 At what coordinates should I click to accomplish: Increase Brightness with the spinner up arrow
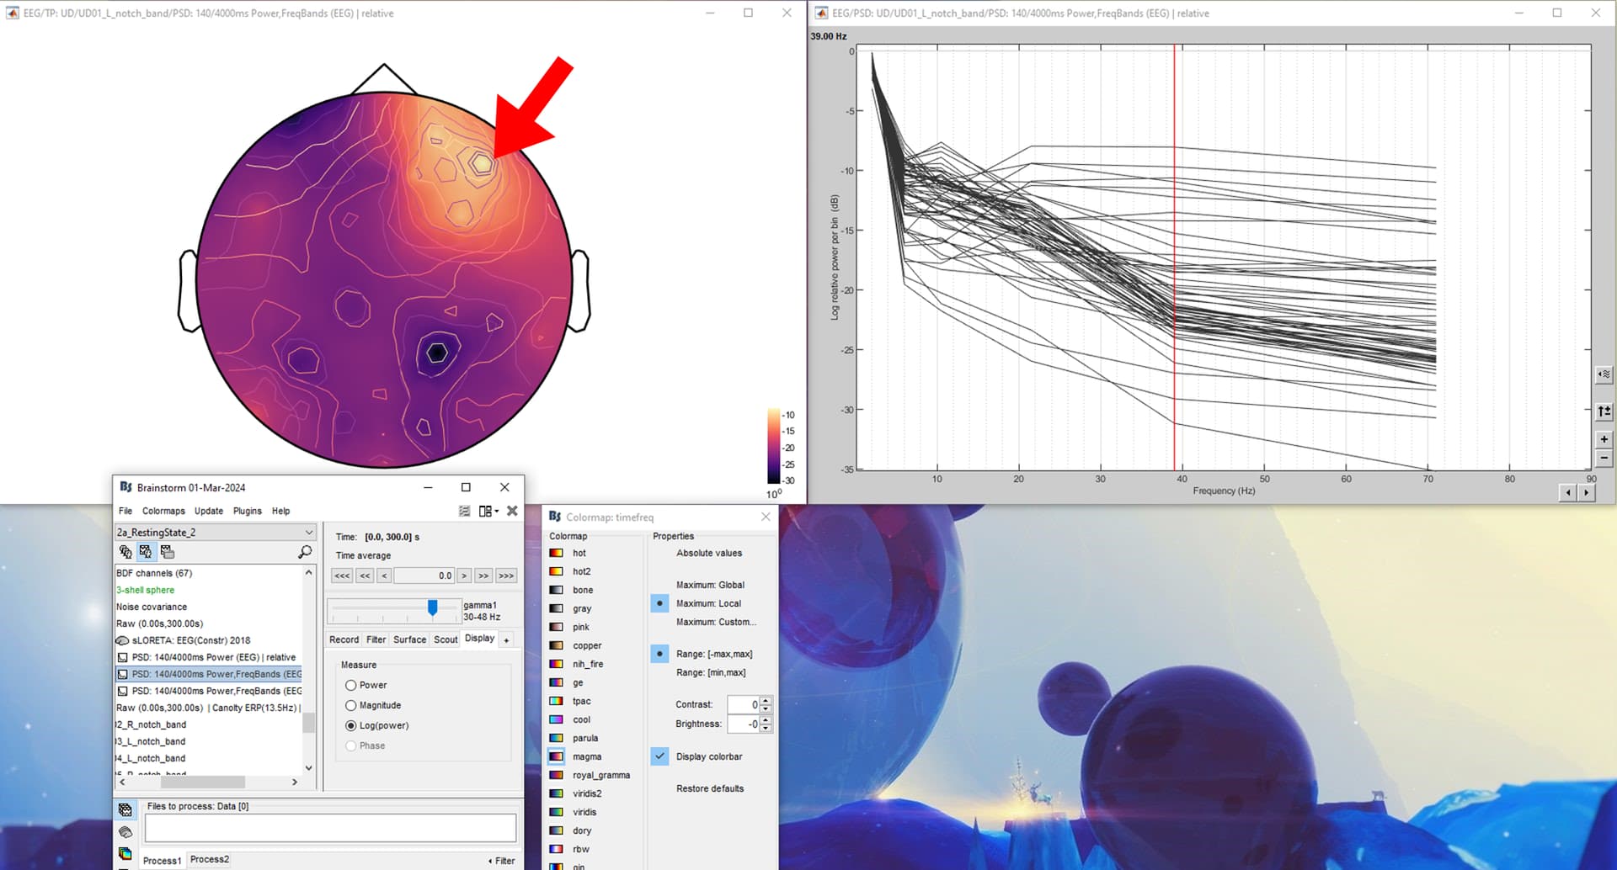tap(766, 719)
